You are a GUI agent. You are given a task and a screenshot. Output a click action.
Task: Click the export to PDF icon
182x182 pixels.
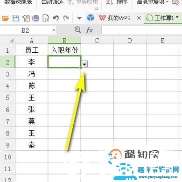pos(26,18)
